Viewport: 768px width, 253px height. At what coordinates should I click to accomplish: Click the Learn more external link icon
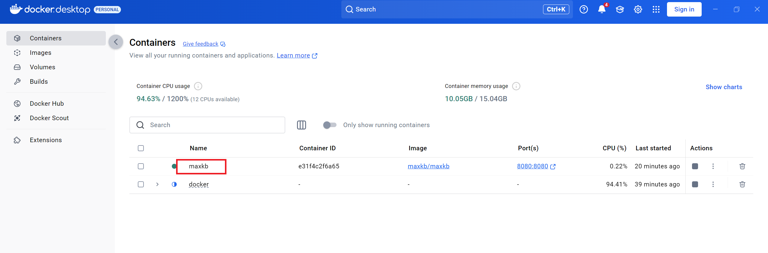(x=314, y=56)
